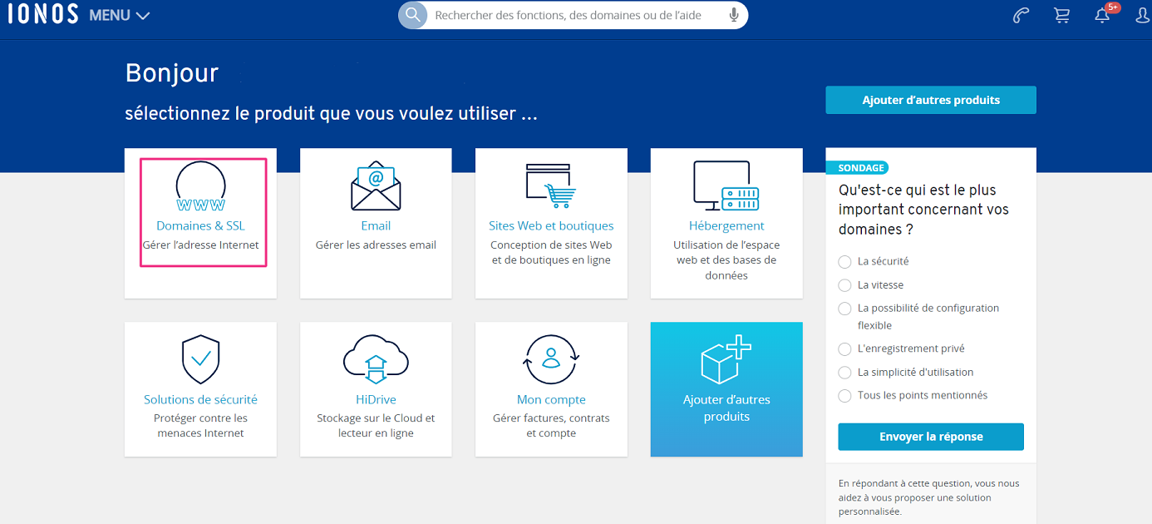This screenshot has width=1152, height=524.
Task: Click the Sites Web et boutiques cart icon
Action: click(551, 185)
